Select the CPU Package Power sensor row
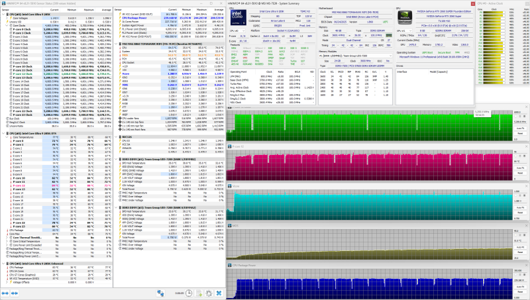The height and width of the screenshot is (300, 530). tap(169, 18)
